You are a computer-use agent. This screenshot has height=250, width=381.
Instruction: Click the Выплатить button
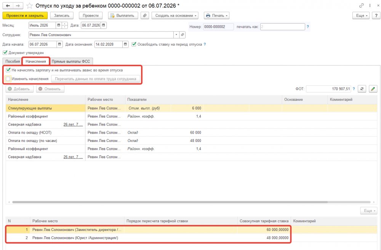point(123,16)
